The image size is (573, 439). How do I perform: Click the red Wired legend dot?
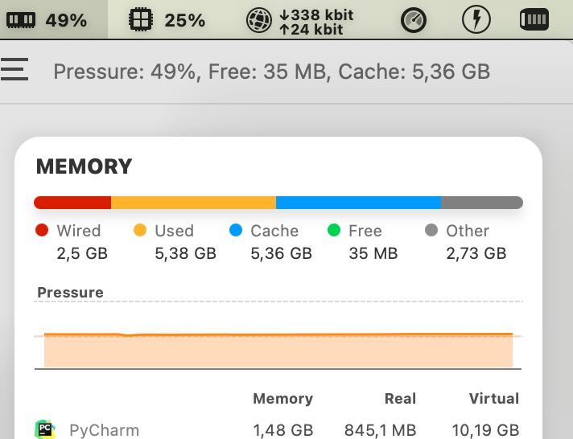42,231
